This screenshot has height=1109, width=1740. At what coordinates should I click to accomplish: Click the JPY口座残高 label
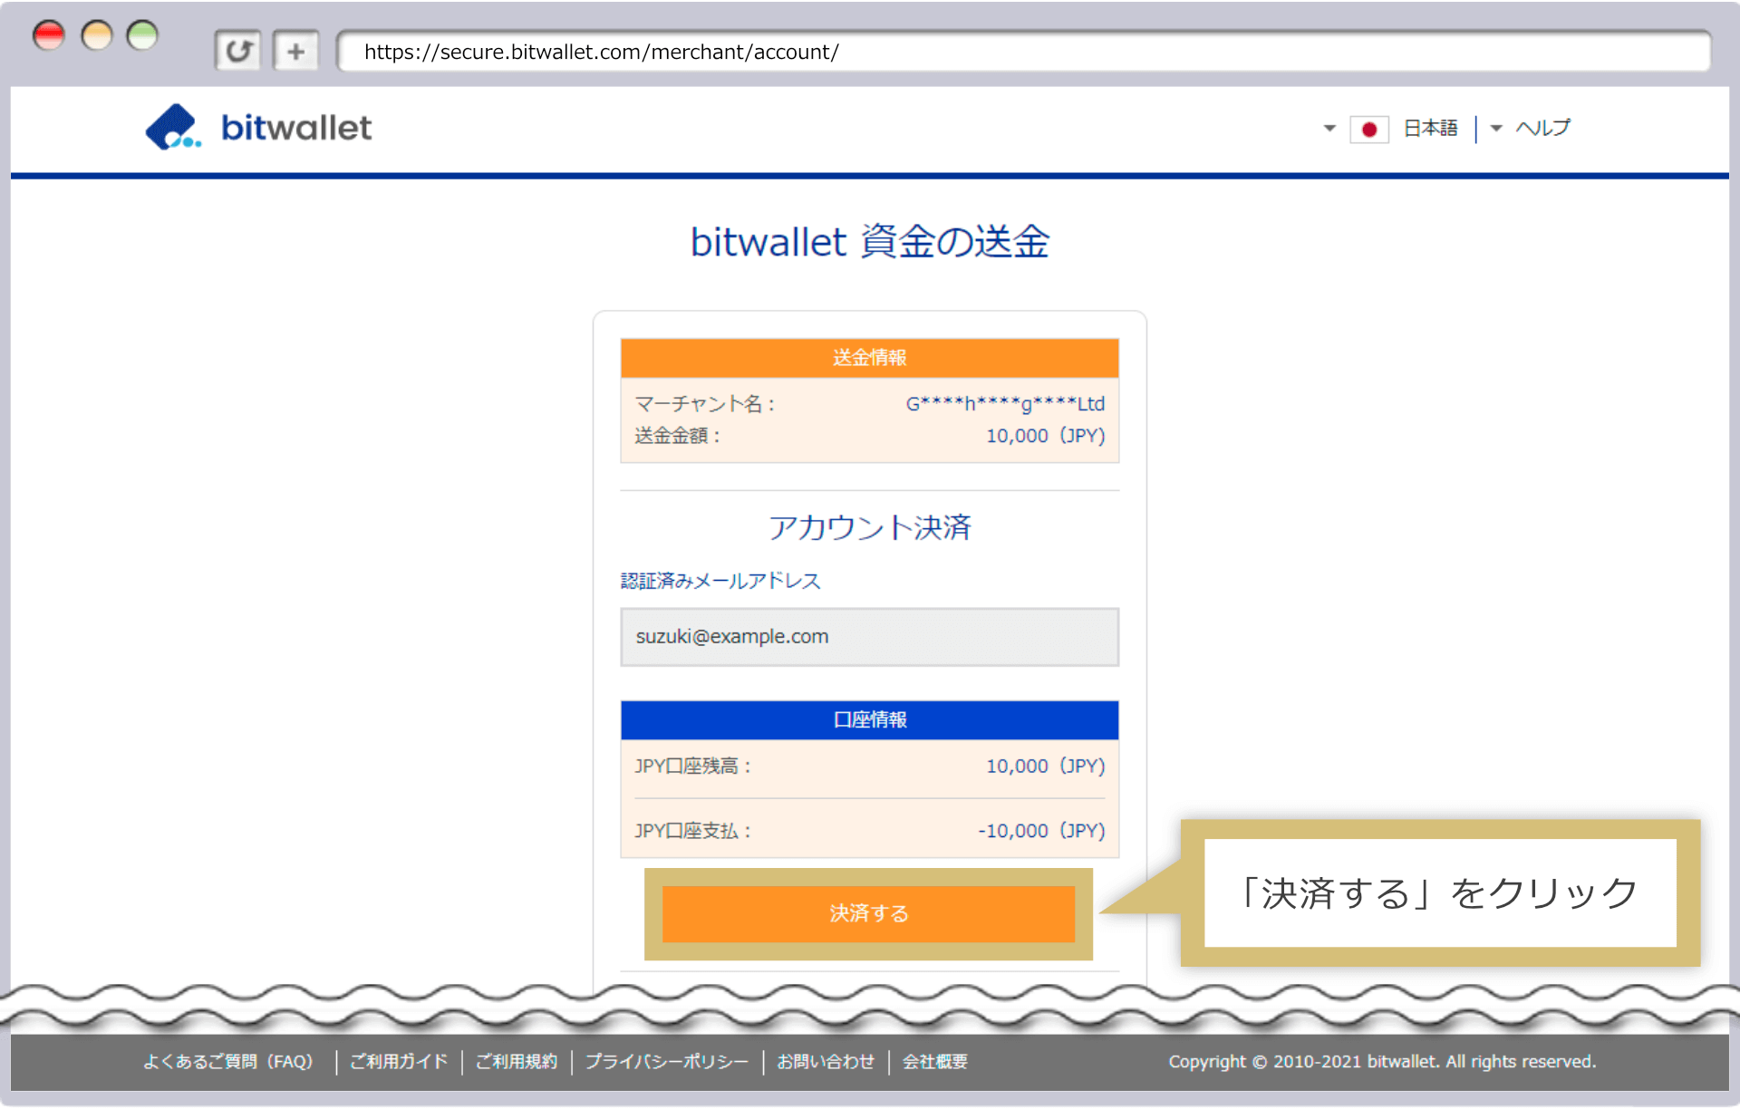(692, 767)
